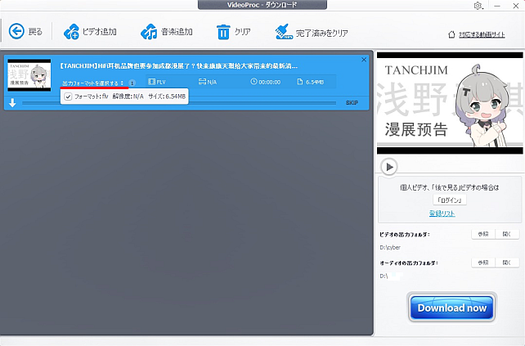Viewport: 525px width, 346px height.
Task: Click the white download arrow icon
Action: (x=13, y=103)
